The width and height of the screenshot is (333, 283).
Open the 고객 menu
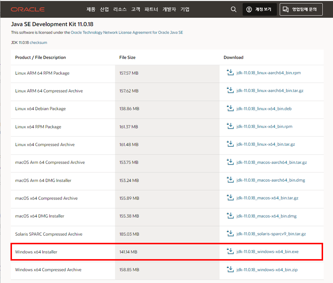pyautogui.click(x=135, y=9)
